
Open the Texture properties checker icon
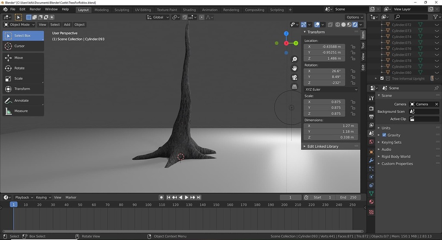(x=371, y=212)
